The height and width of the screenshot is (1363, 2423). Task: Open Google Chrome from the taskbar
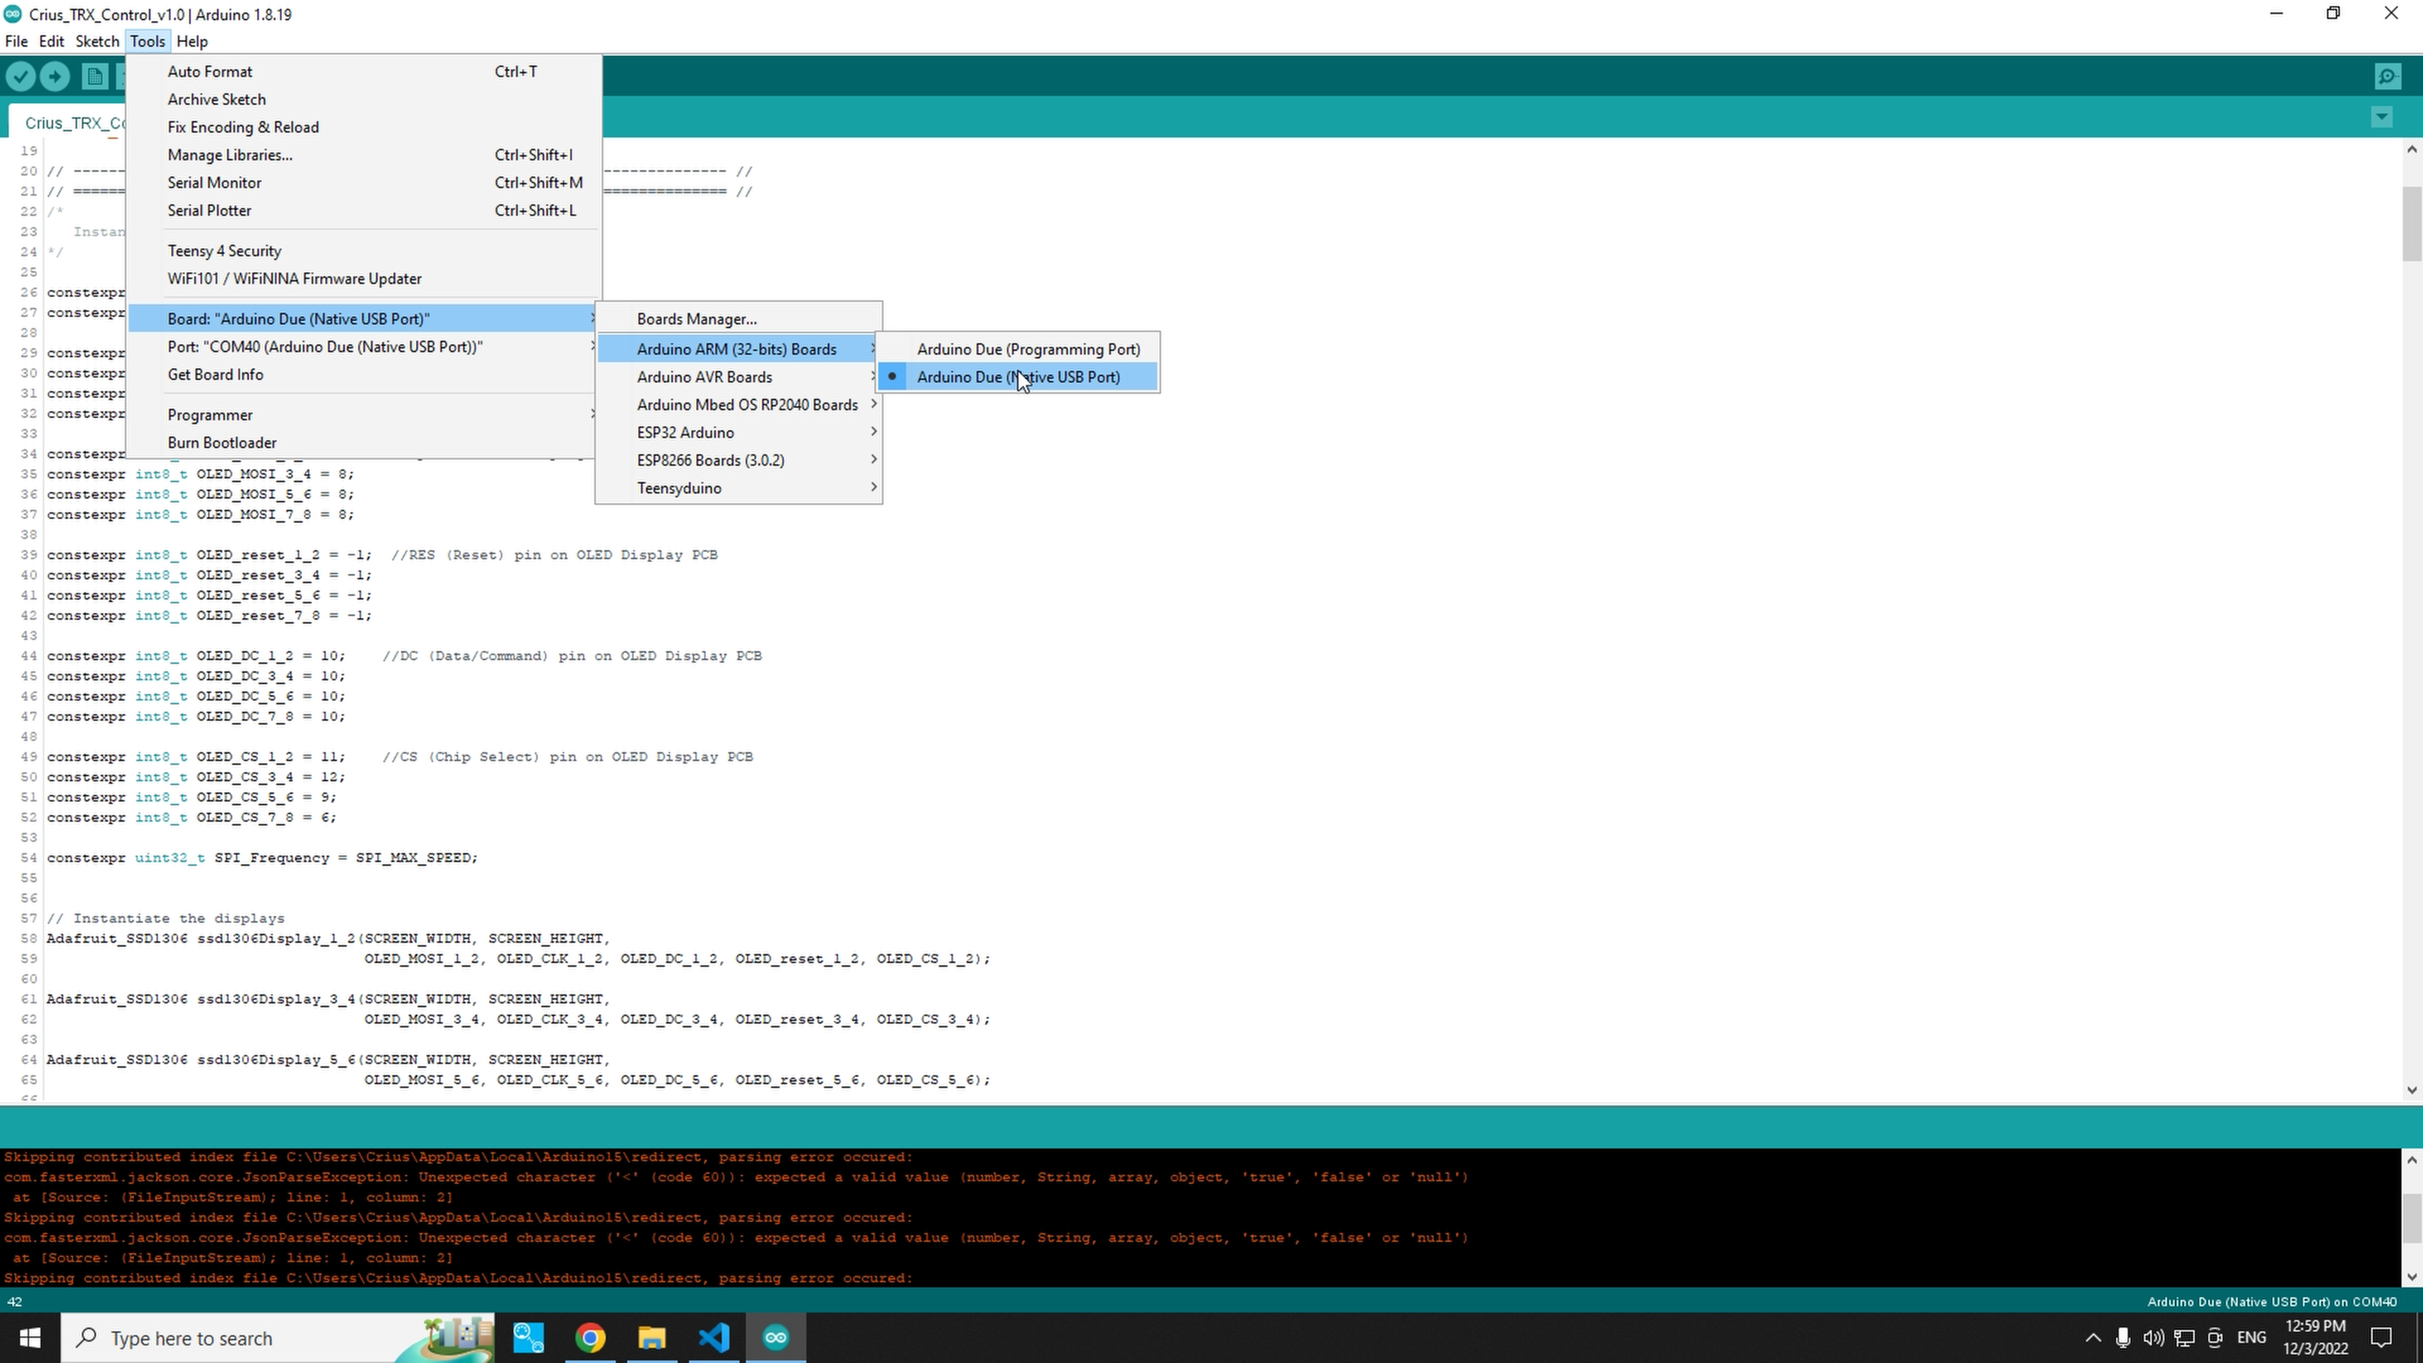[590, 1338]
